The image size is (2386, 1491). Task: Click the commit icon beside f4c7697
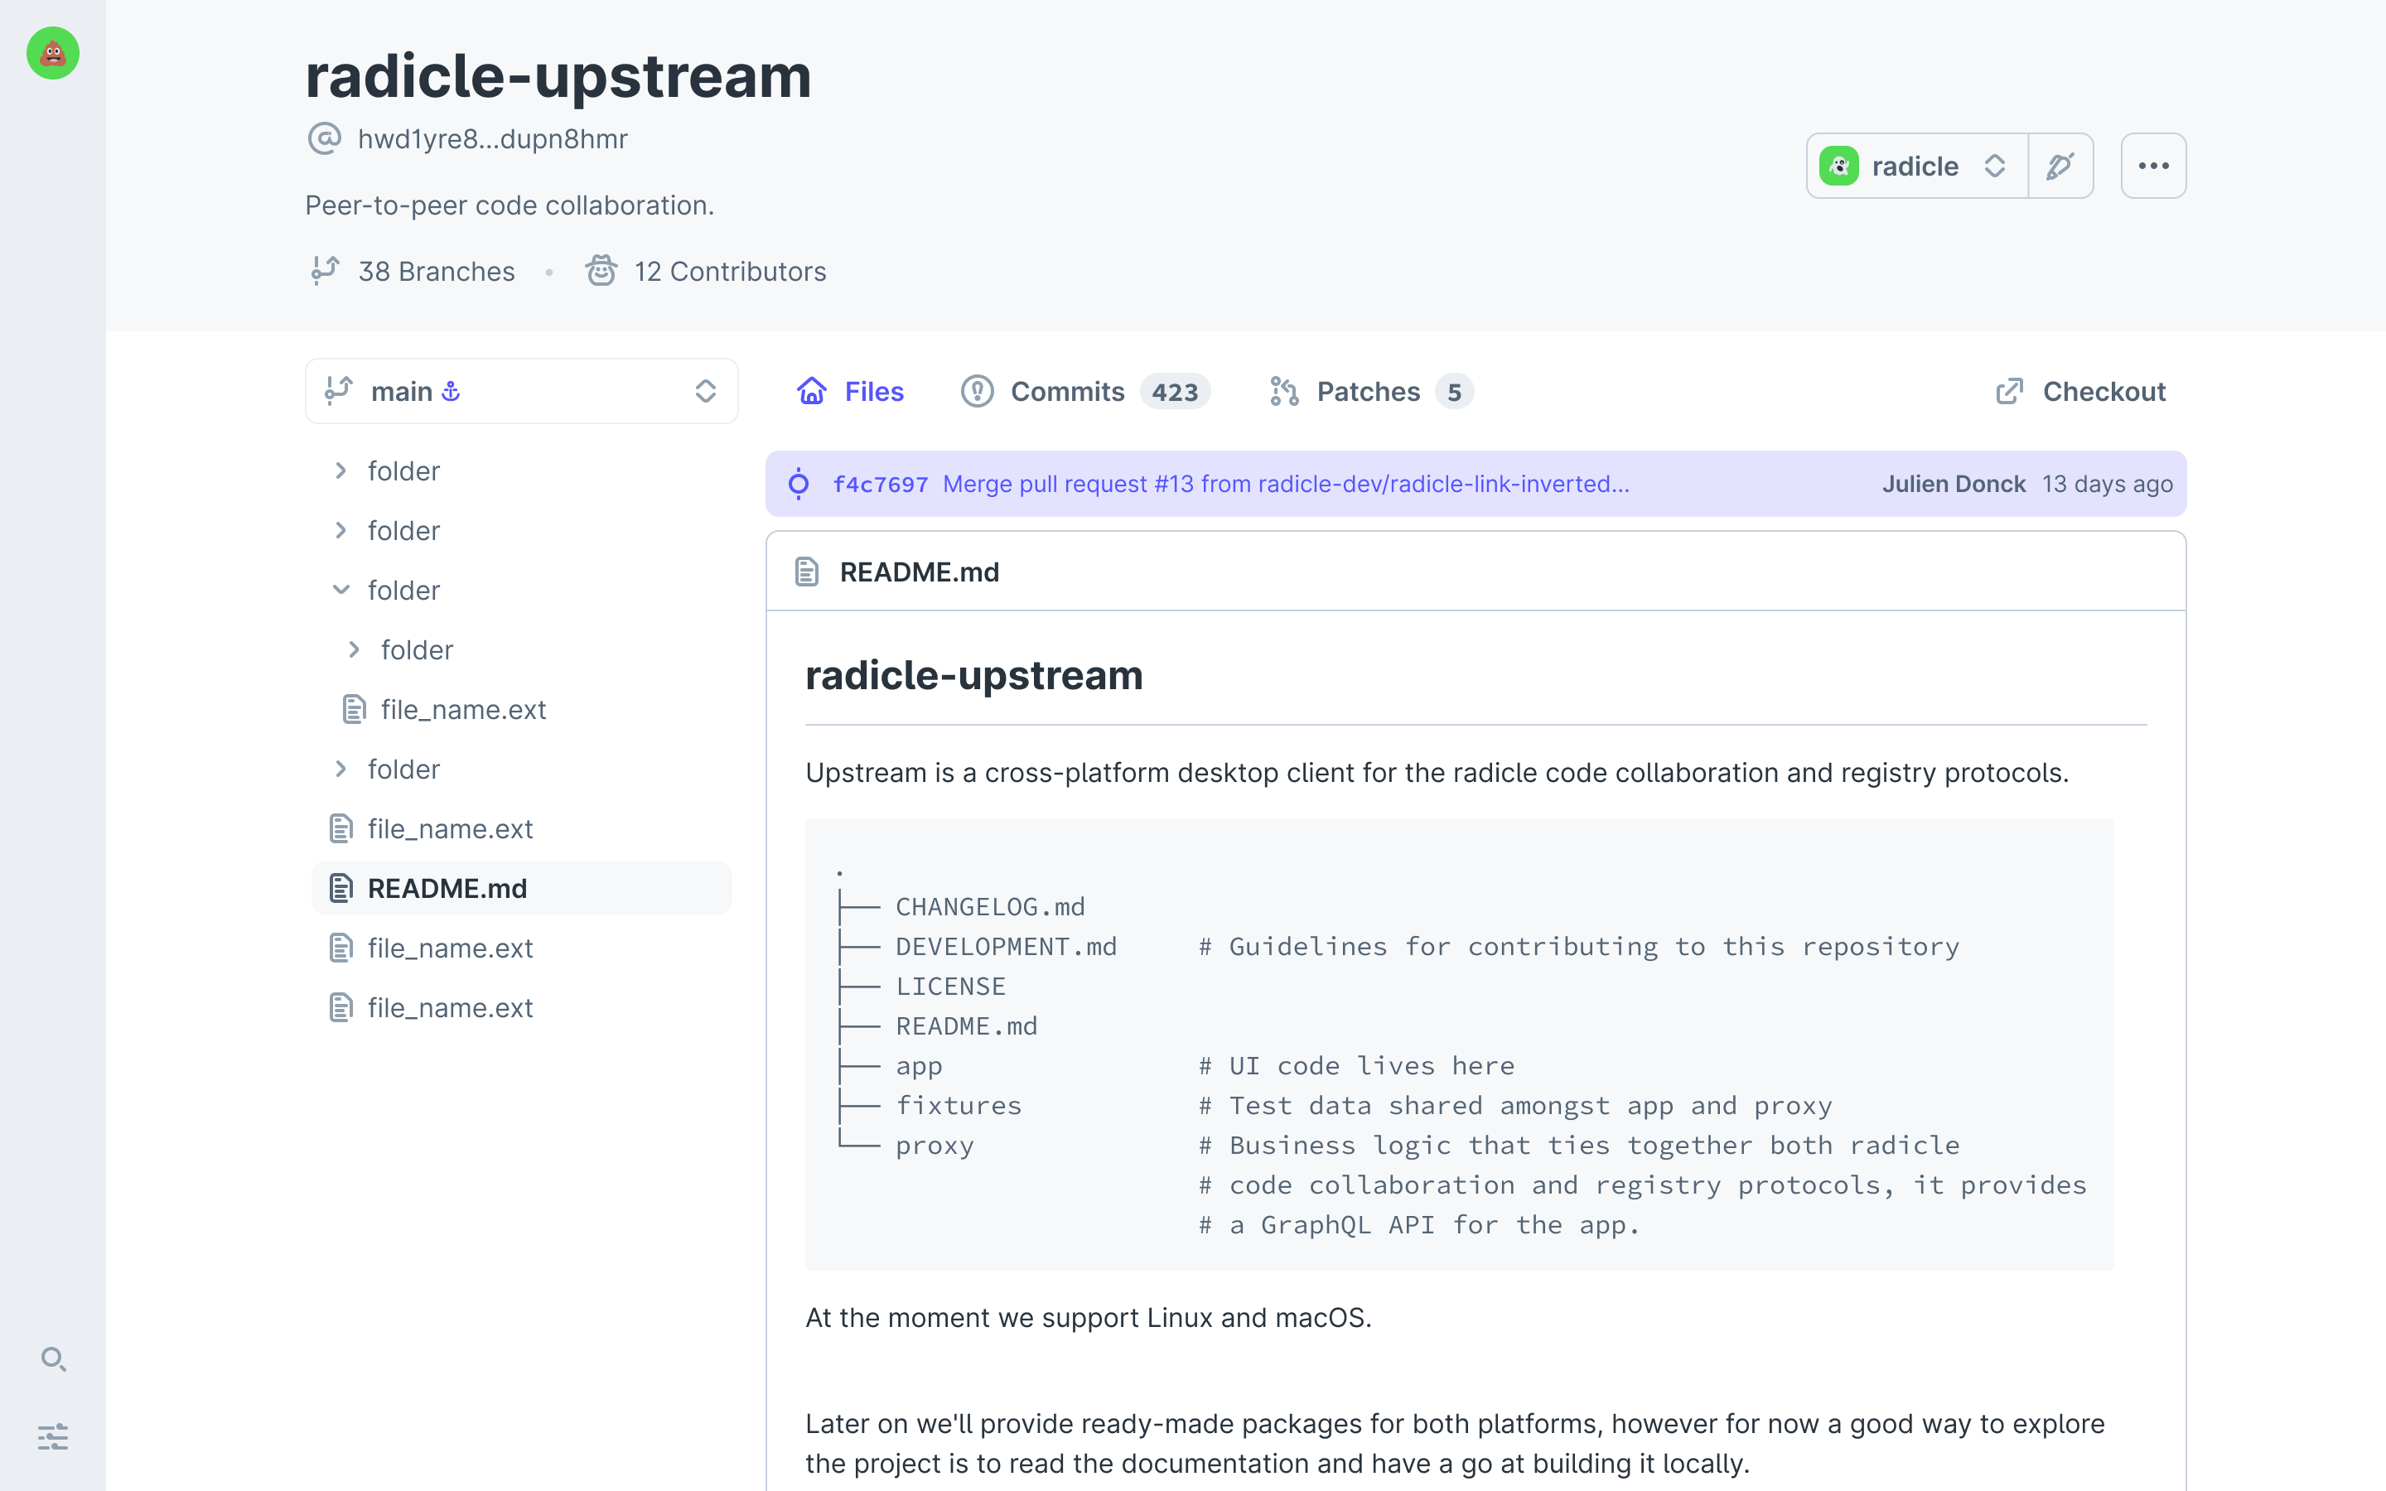coord(799,485)
